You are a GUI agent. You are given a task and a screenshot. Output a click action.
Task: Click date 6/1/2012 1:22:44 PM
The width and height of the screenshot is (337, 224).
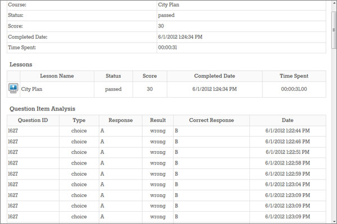coord(288,131)
